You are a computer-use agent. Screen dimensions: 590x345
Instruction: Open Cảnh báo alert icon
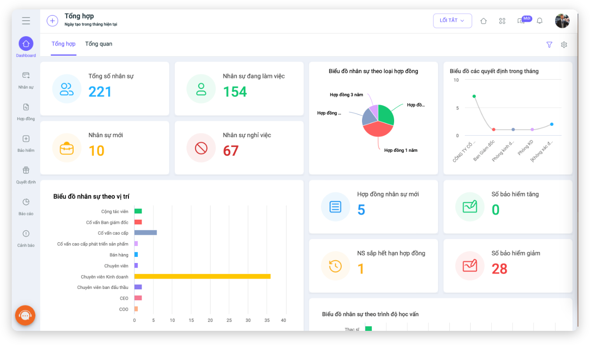point(26,233)
